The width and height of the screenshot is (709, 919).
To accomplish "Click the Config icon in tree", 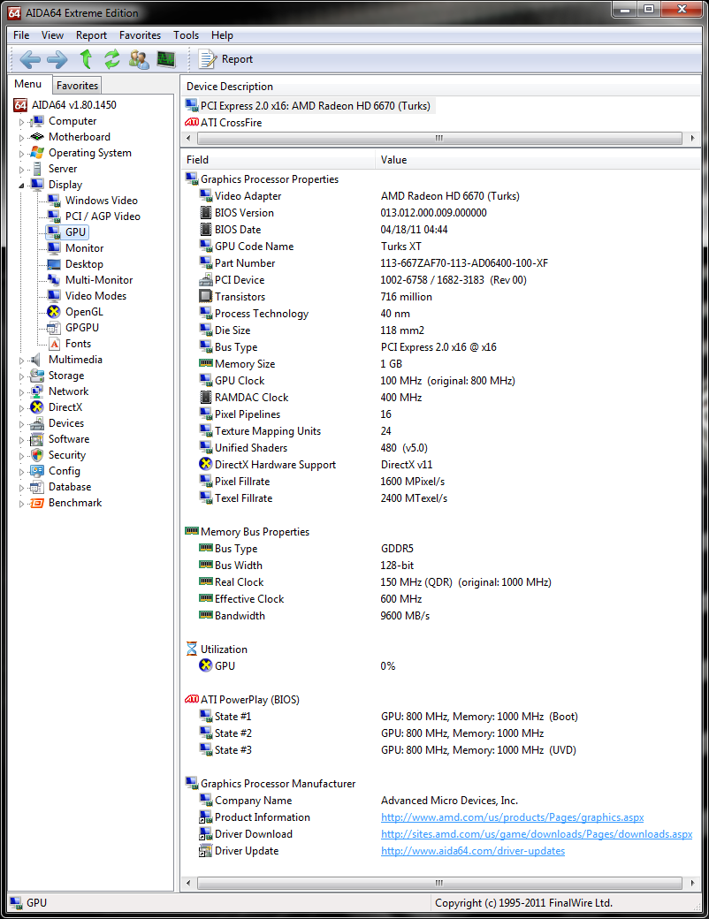I will click(37, 471).
